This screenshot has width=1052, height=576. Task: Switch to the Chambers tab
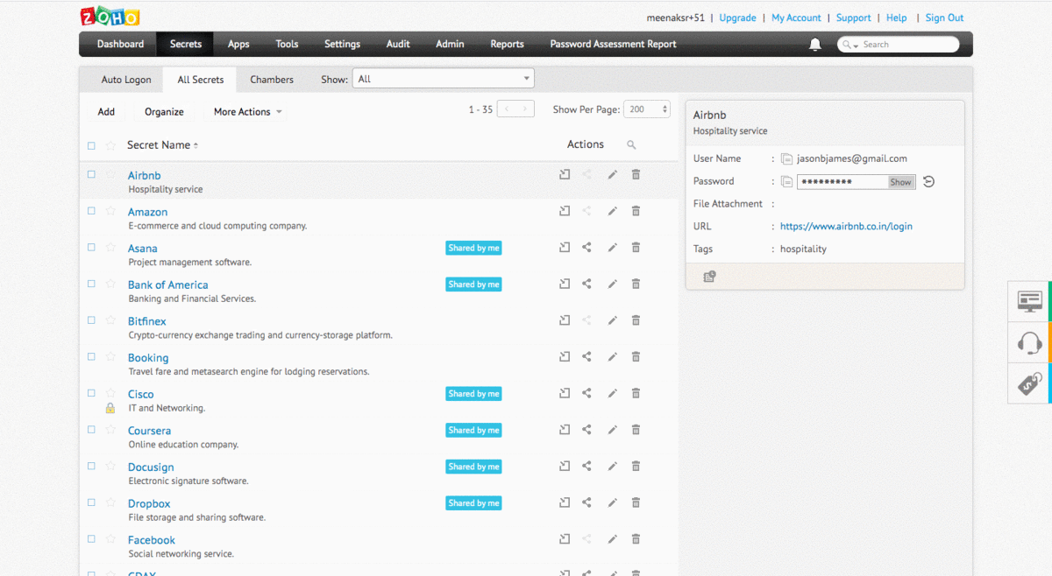[x=272, y=80]
